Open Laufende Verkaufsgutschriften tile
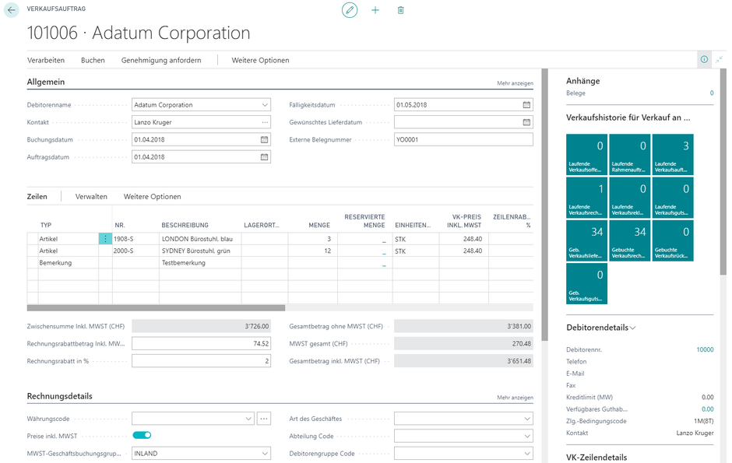 (x=673, y=198)
